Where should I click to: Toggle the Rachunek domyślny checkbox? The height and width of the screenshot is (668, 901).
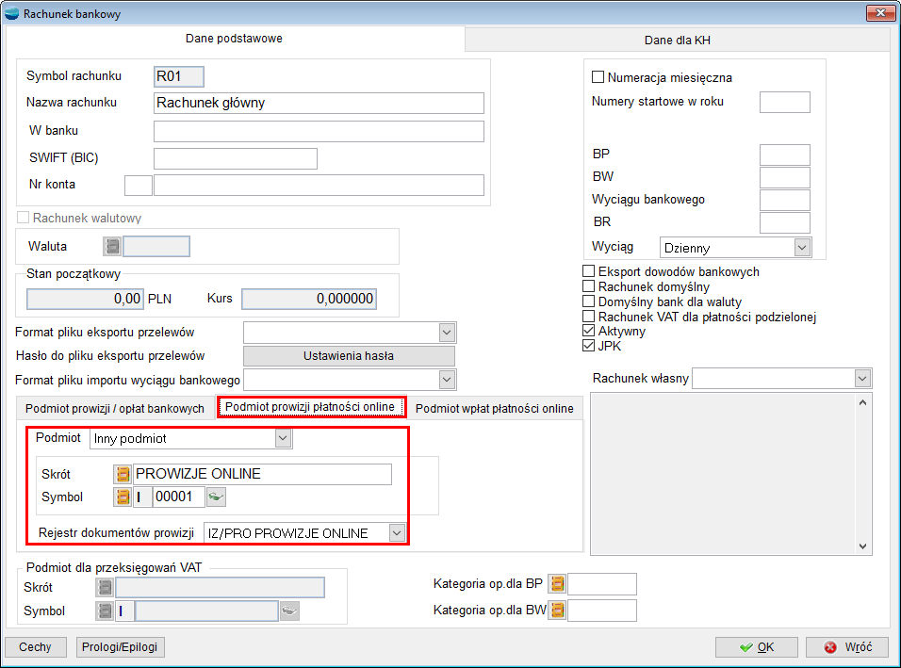[590, 286]
